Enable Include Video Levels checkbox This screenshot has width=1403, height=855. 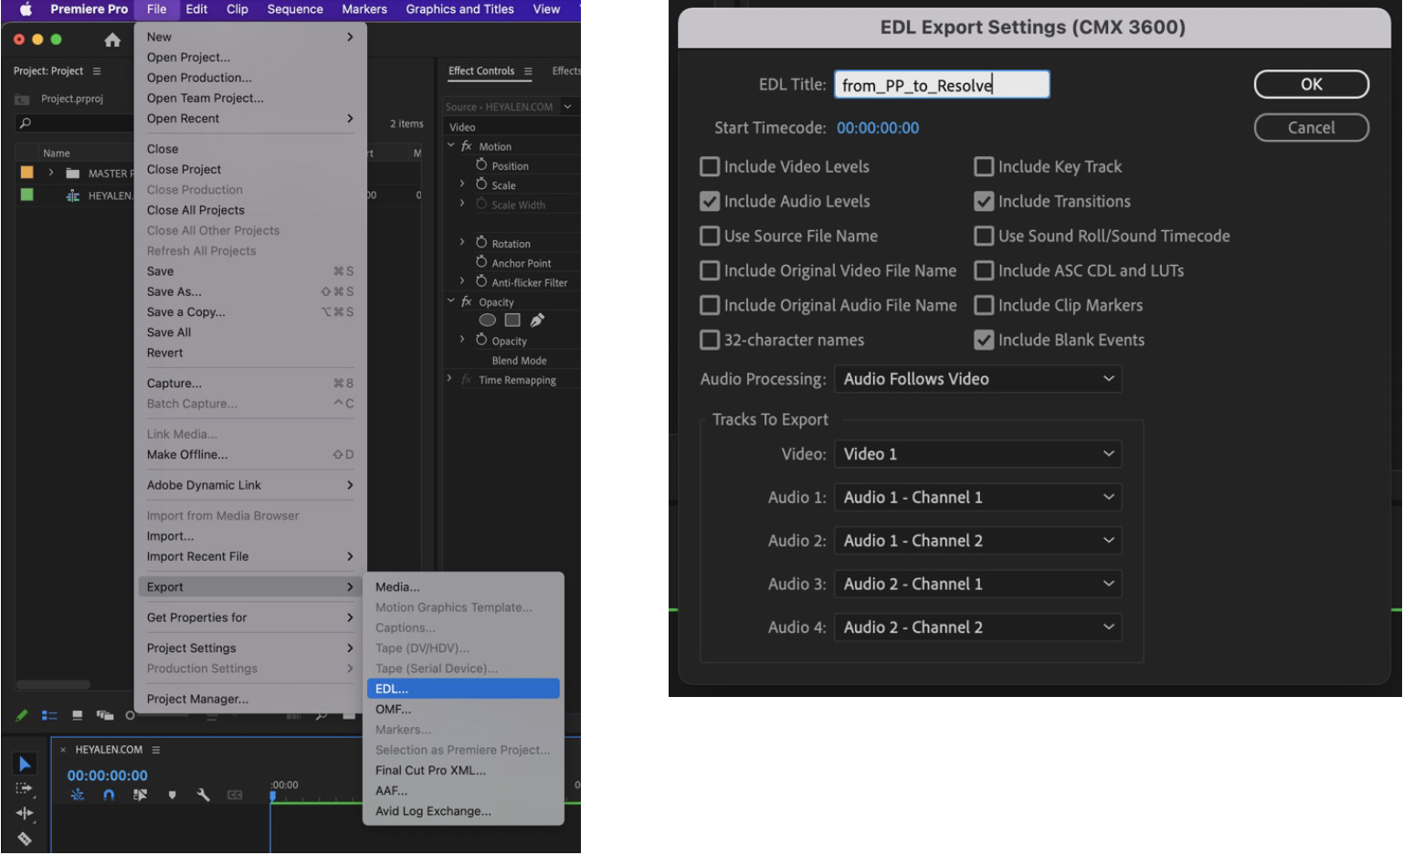pyautogui.click(x=710, y=167)
